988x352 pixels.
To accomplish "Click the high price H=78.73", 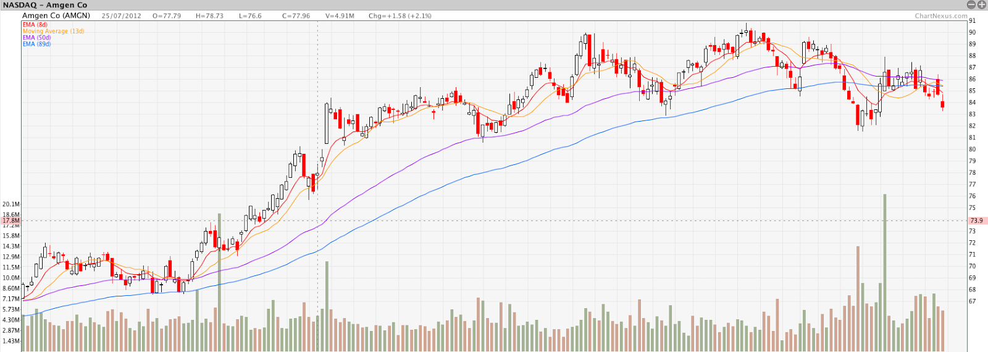I will (209, 15).
